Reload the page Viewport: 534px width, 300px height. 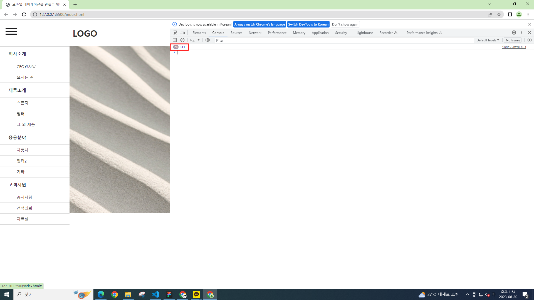tap(24, 14)
